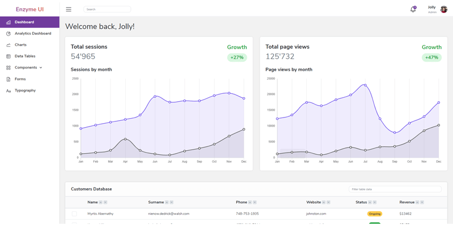Screen dimensions: 453x226
Task: Click the Typography Aa icon
Action: point(8,90)
